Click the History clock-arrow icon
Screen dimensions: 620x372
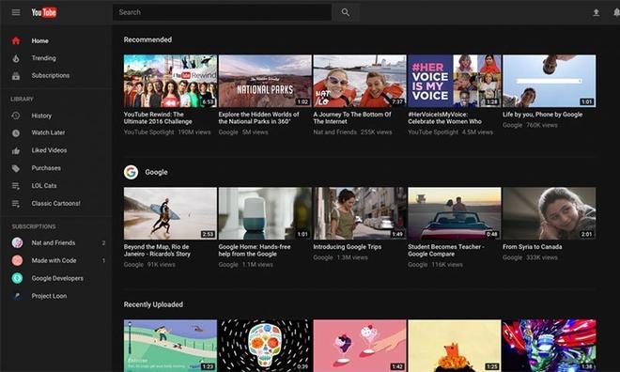click(x=16, y=116)
